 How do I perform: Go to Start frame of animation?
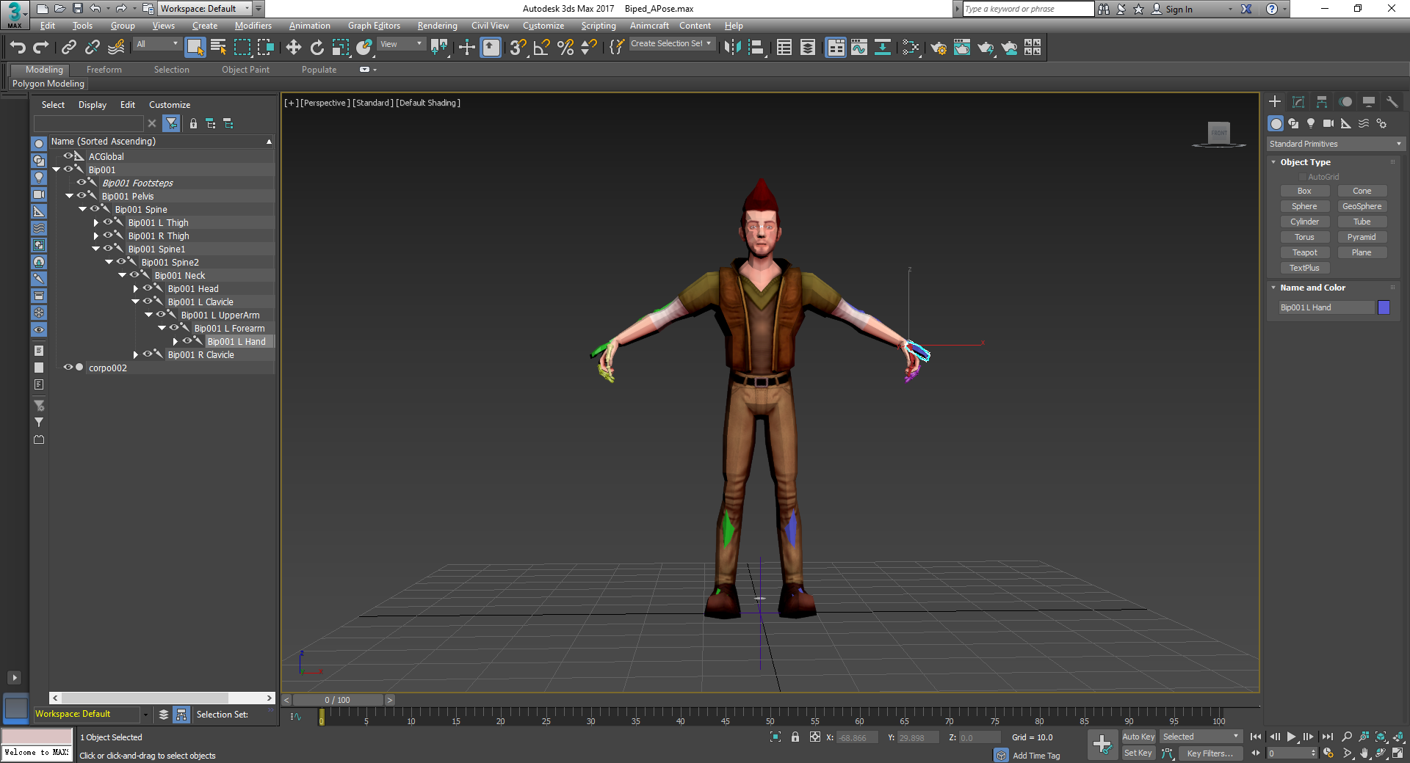pos(1256,737)
